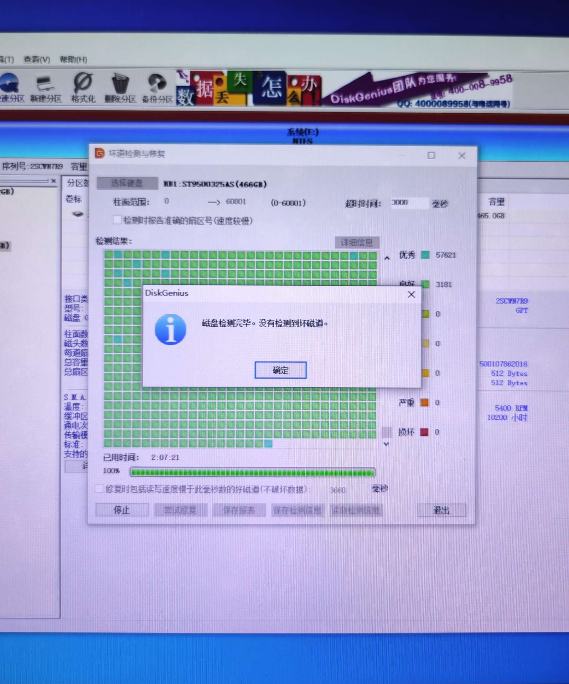Click the 备份分区 toolbar icon
The height and width of the screenshot is (684, 569).
click(x=157, y=88)
